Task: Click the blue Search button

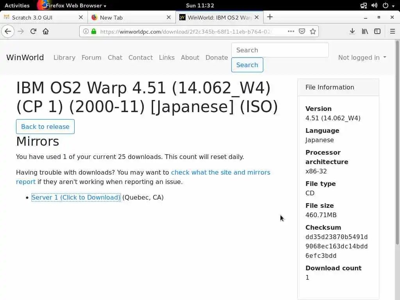Action: point(247,65)
